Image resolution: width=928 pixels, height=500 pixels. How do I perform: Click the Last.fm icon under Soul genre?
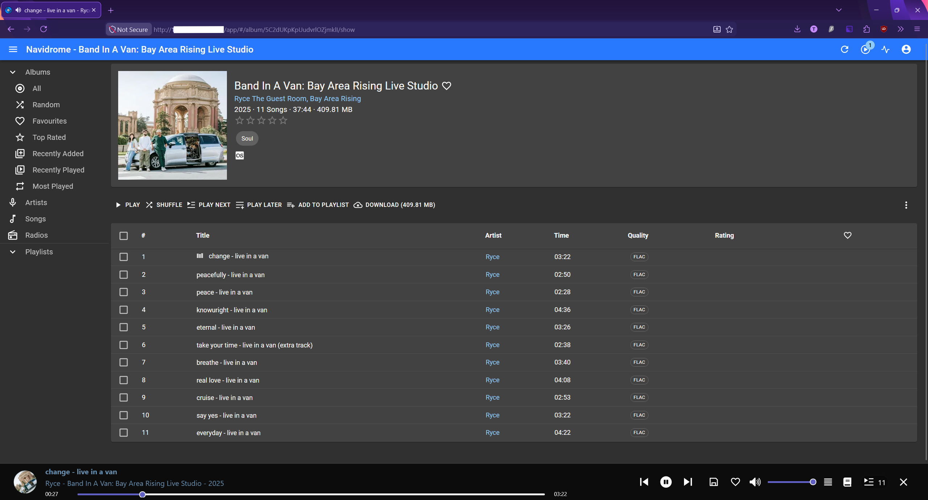tap(240, 155)
